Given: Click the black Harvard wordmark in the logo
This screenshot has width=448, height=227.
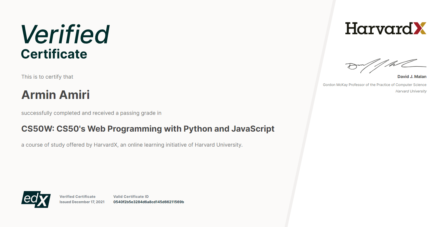Looking at the screenshot, I should pyautogui.click(x=379, y=29).
